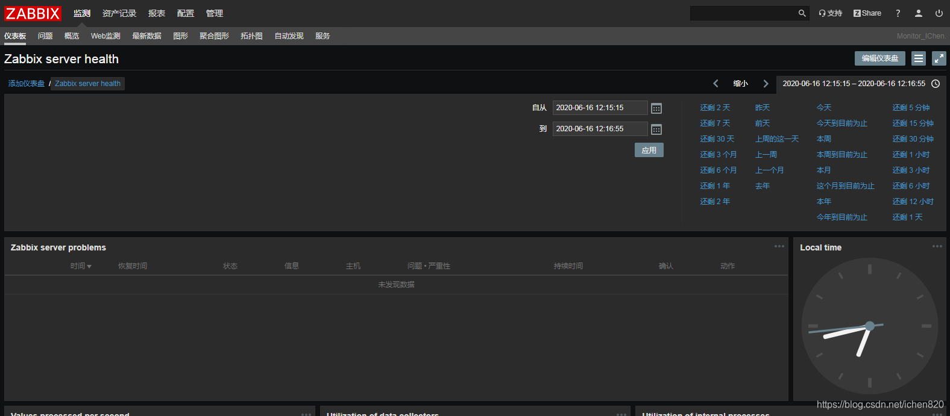Screen dimensions: 950x416
Task: Select Last 15 minutes range
Action: 913,123
